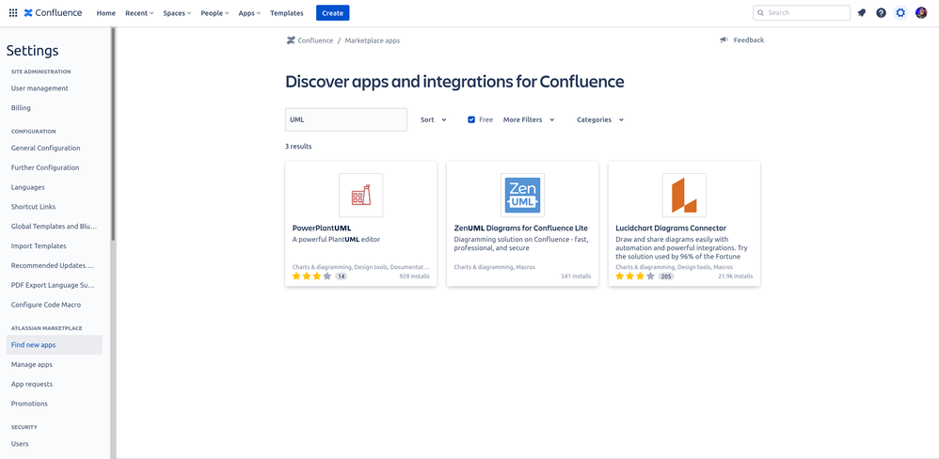
Task: Click the '928 installs' text
Action: 414,277
